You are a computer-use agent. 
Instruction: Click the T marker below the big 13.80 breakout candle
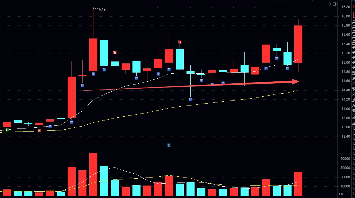point(71,122)
